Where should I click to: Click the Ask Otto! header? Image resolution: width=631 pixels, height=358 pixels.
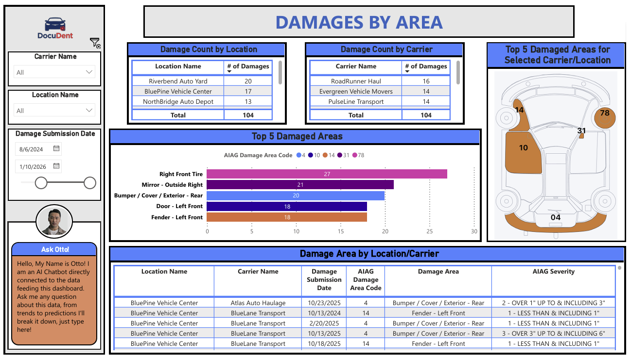tap(53, 249)
